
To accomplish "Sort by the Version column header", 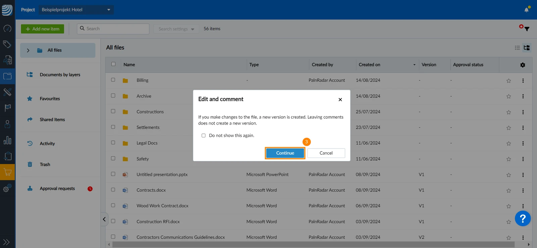I will coord(429,65).
